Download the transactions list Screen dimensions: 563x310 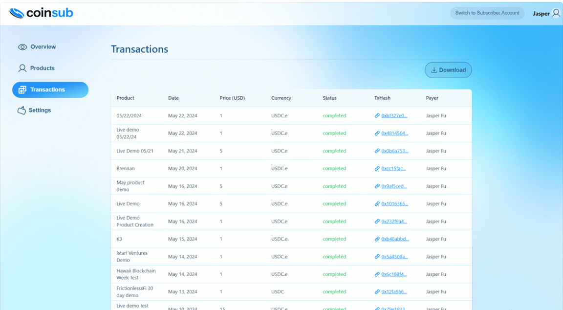coord(448,70)
